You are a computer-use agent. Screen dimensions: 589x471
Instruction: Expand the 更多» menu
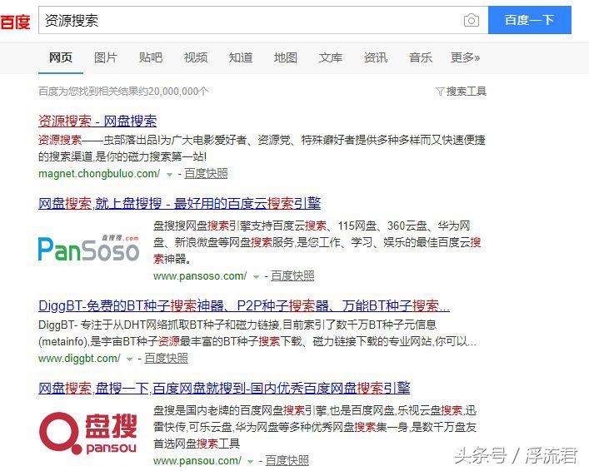pyautogui.click(x=466, y=57)
